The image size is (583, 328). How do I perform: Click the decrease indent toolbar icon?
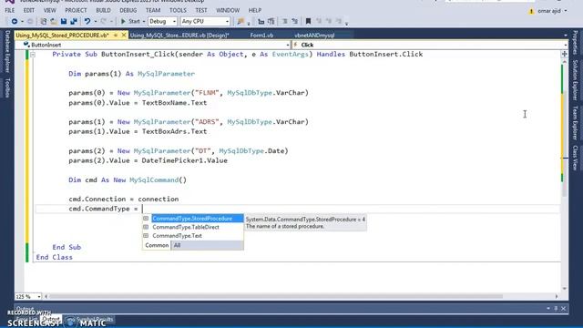(x=261, y=22)
